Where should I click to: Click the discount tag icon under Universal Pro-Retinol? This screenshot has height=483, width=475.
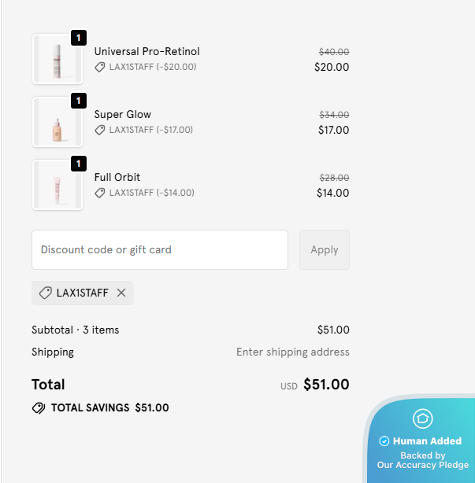[x=100, y=67]
